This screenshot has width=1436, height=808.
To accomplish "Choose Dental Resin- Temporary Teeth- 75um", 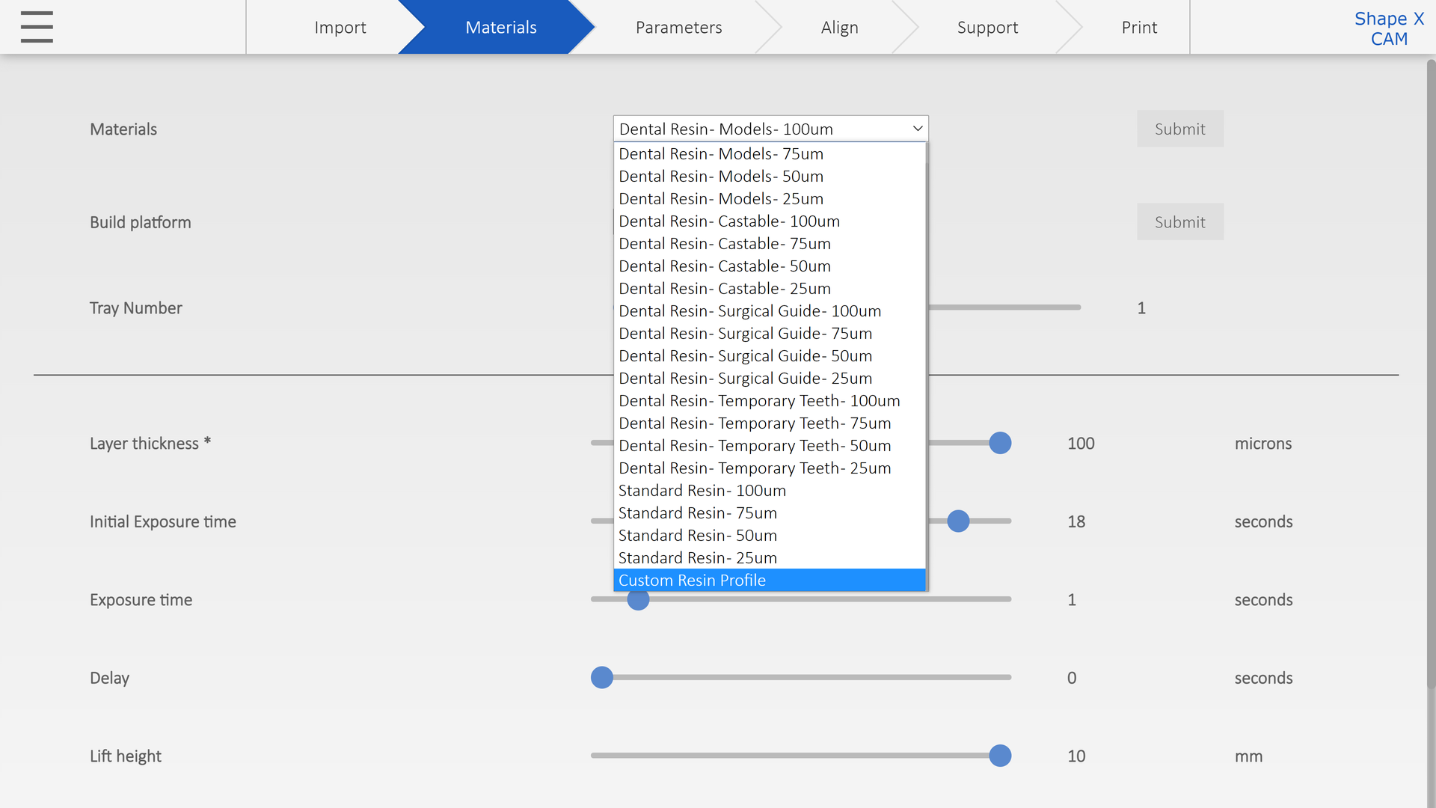I will pos(754,423).
